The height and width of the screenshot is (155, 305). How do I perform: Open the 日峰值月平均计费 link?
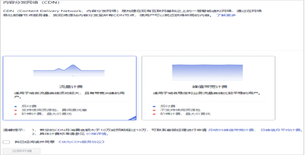point(281,130)
